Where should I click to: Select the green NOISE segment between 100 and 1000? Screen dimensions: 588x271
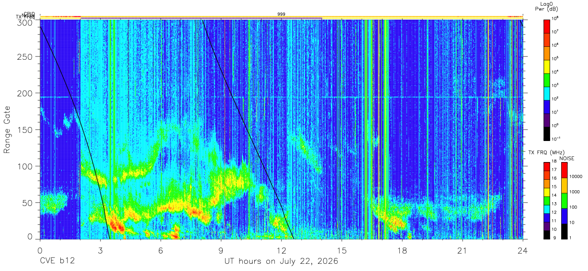click(x=565, y=200)
